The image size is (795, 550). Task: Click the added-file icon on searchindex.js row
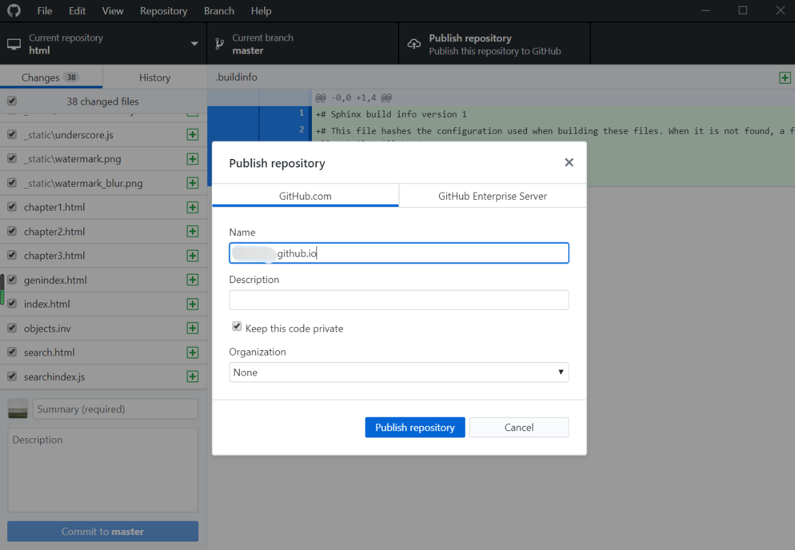point(192,377)
